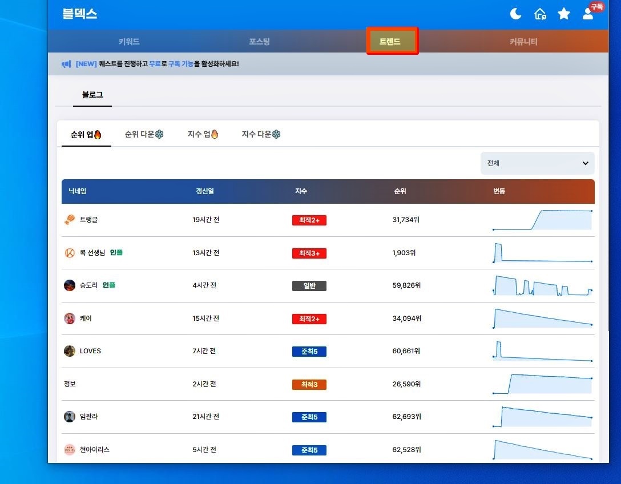Open the 임팔라 blog name
Screen dimensions: 621x484
tap(88, 417)
